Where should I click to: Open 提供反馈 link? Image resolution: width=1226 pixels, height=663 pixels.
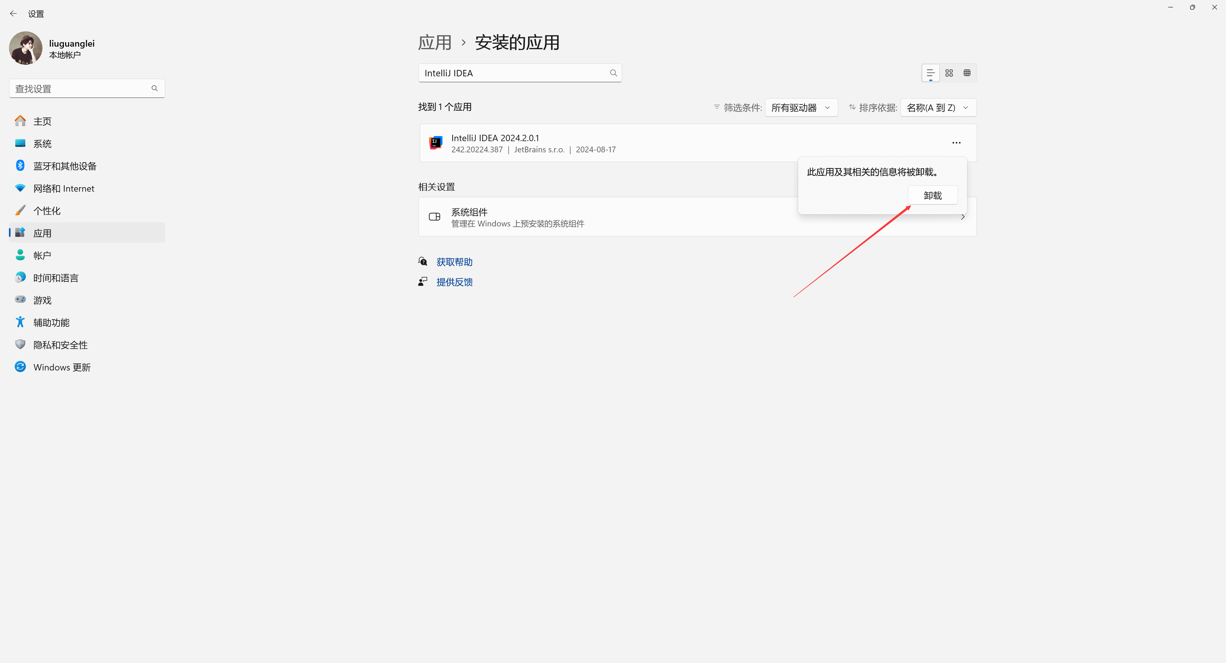pyautogui.click(x=454, y=282)
